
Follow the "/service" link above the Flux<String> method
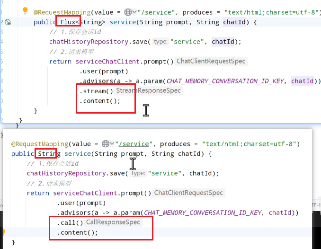coord(156,12)
